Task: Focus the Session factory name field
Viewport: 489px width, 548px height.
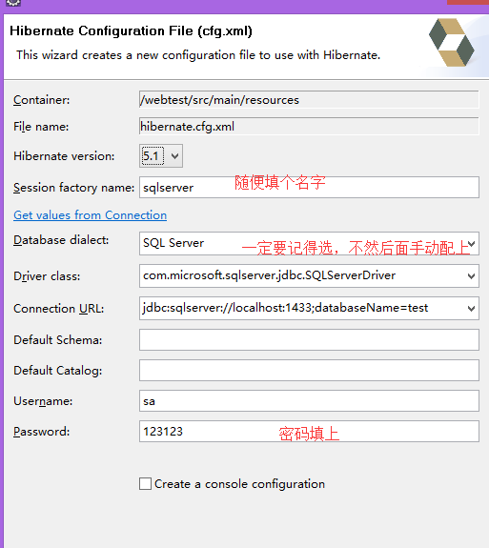Action: (309, 188)
